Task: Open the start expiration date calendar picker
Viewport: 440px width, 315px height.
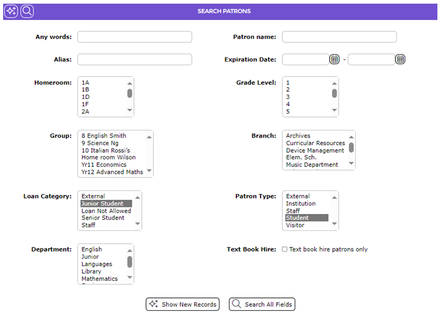Action: [x=334, y=59]
